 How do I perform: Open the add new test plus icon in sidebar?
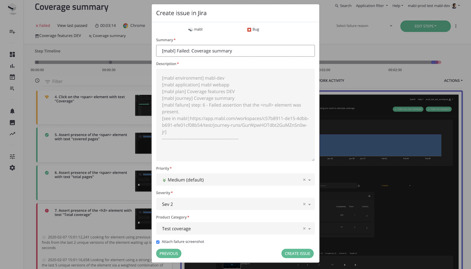tap(12, 32)
